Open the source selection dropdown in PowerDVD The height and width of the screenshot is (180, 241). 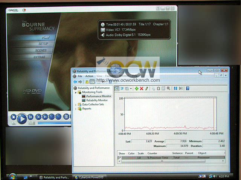32,123
